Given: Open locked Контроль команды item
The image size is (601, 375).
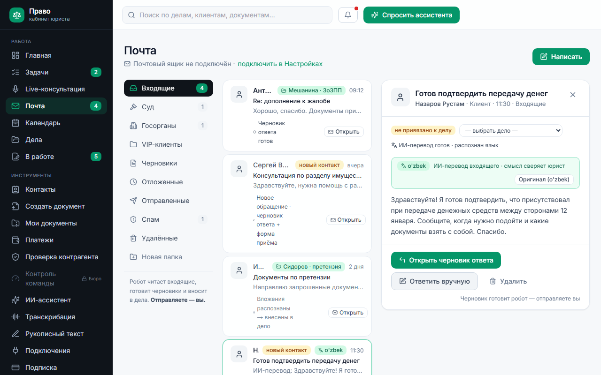Looking at the screenshot, I should pos(56,278).
